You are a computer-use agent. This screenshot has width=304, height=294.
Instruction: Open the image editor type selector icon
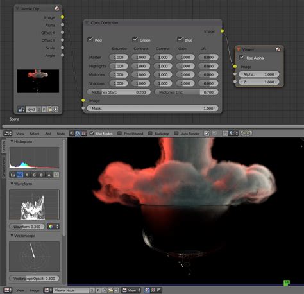pyautogui.click(x=8, y=290)
